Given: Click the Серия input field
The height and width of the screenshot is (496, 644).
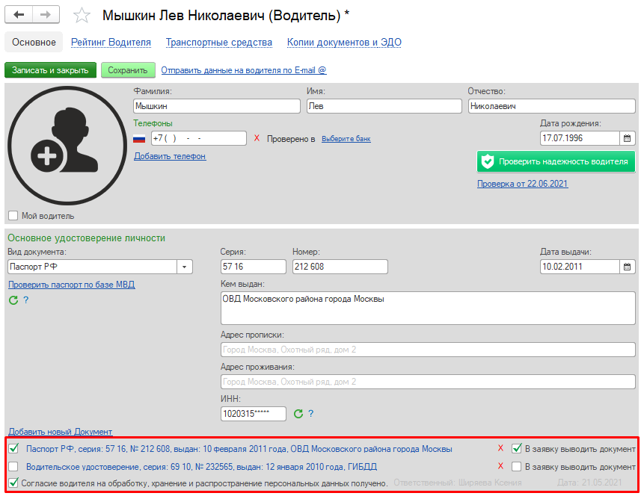Looking at the screenshot, I should coord(254,267).
